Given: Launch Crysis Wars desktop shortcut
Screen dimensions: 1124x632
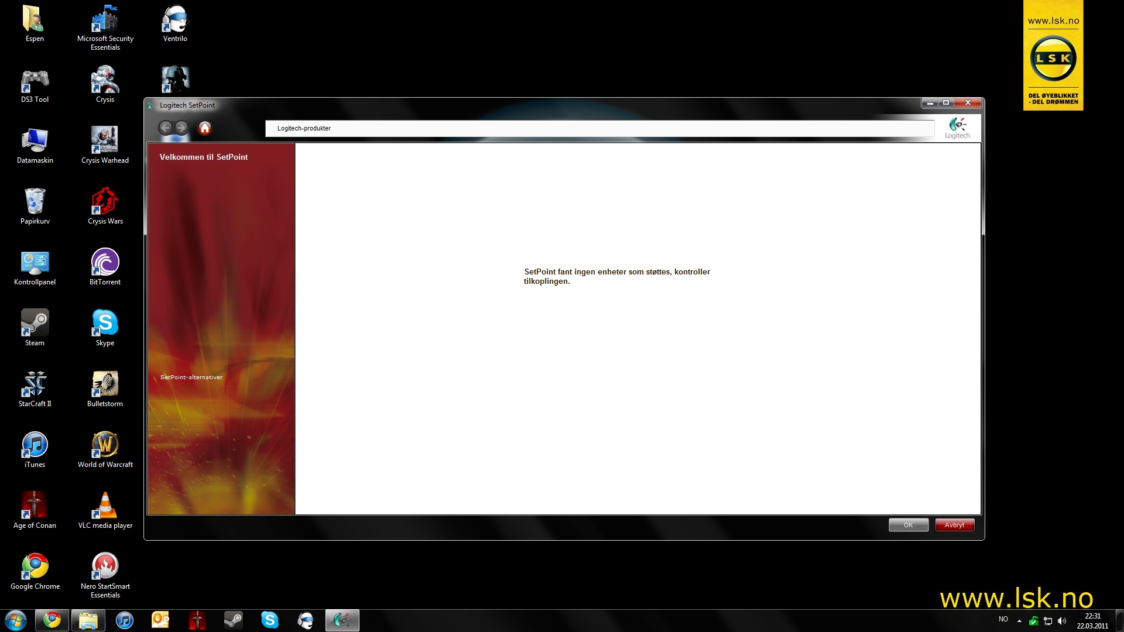Looking at the screenshot, I should (x=105, y=207).
